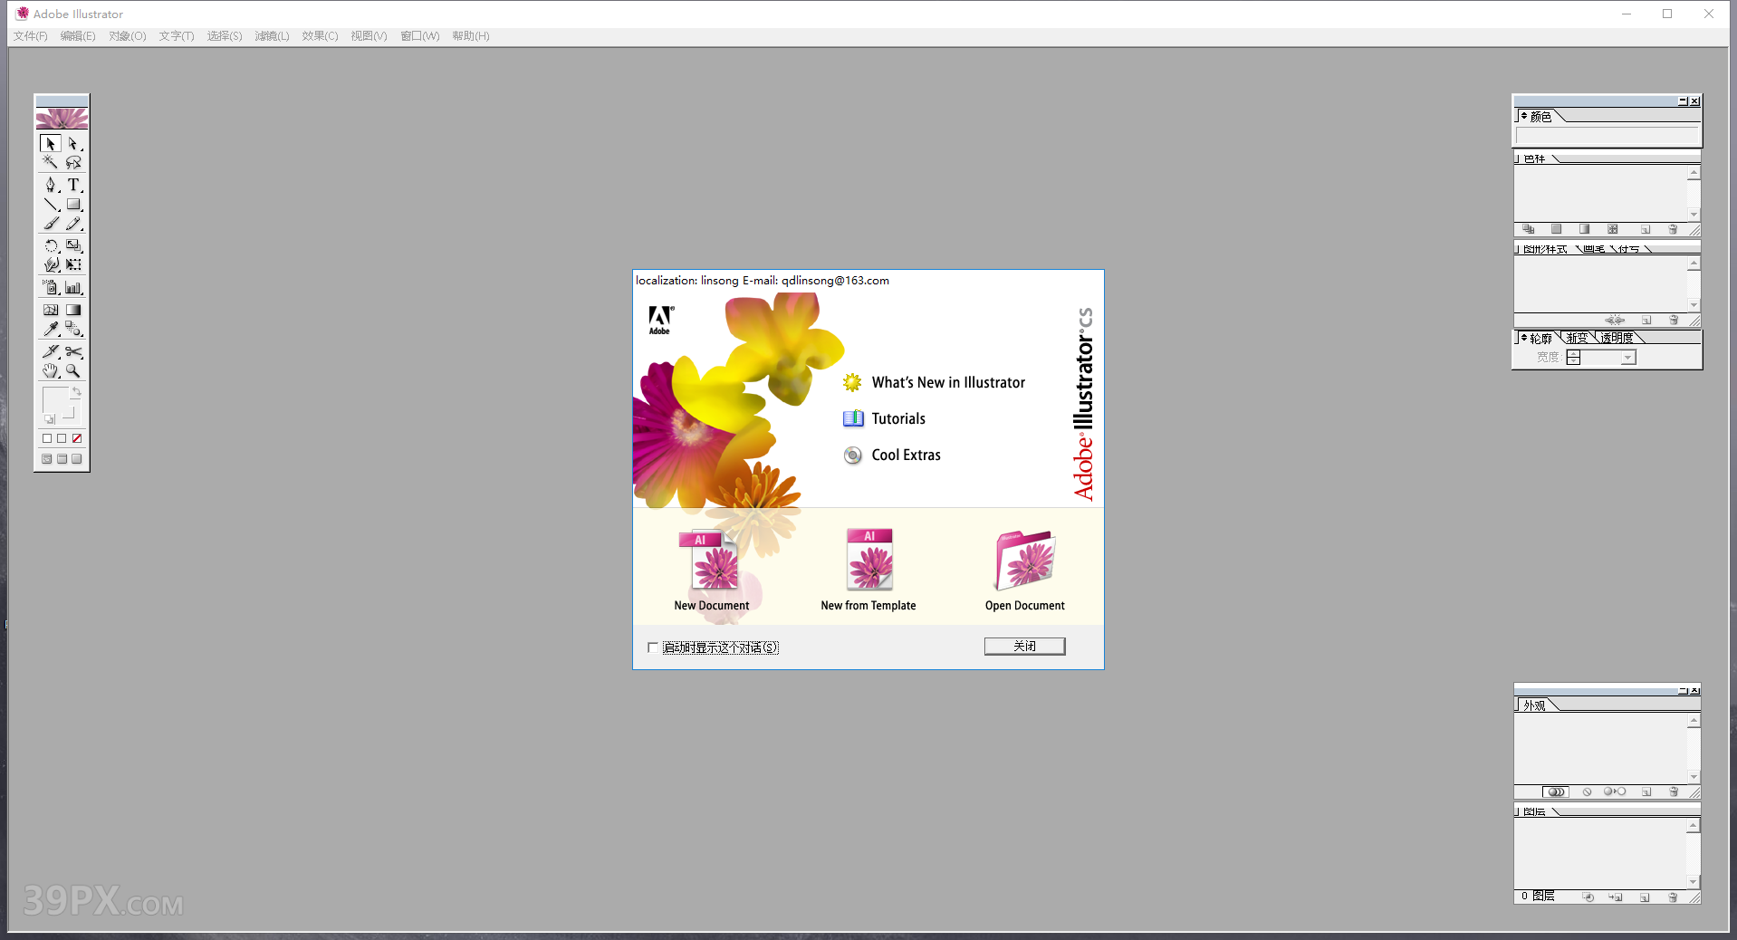Collapse the 颜色 panel with its arrow
The width and height of the screenshot is (1737, 940).
click(1523, 116)
